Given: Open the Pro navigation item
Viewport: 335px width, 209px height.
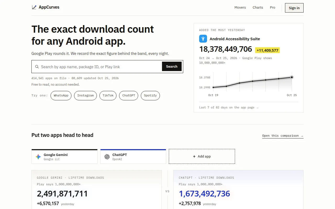Looking at the screenshot, I should pyautogui.click(x=272, y=8).
